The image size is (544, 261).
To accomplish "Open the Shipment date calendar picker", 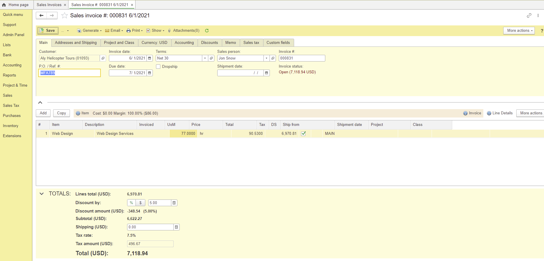I will [267, 73].
